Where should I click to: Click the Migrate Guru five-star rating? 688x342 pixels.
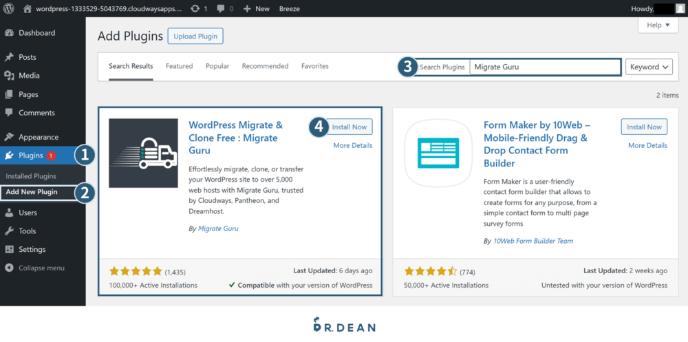click(136, 272)
